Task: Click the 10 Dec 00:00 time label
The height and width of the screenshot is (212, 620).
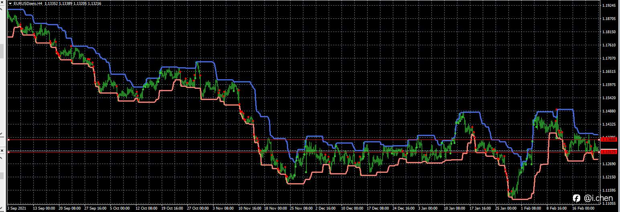Action: coord(352,208)
